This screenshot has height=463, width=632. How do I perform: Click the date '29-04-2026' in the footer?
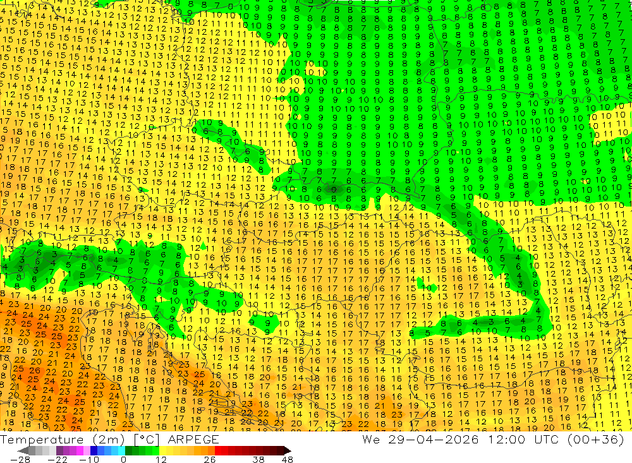coord(434,439)
